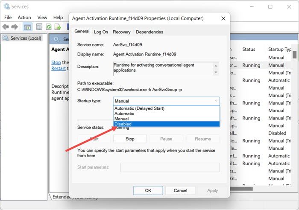299x210 pixels.
Task: Choose Disabled startup option
Action: pyautogui.click(x=167, y=124)
